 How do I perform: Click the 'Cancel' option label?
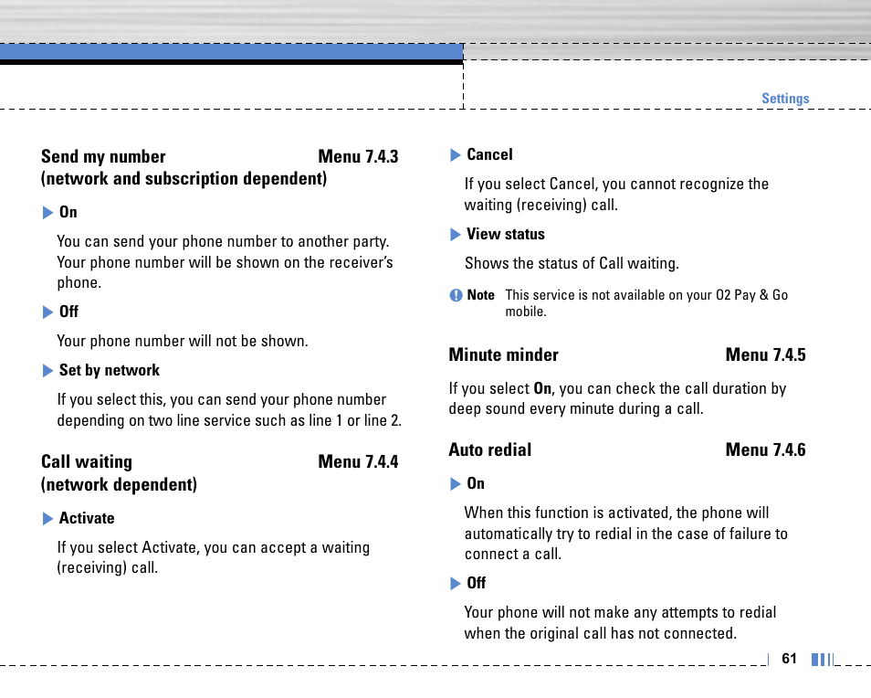(x=489, y=154)
